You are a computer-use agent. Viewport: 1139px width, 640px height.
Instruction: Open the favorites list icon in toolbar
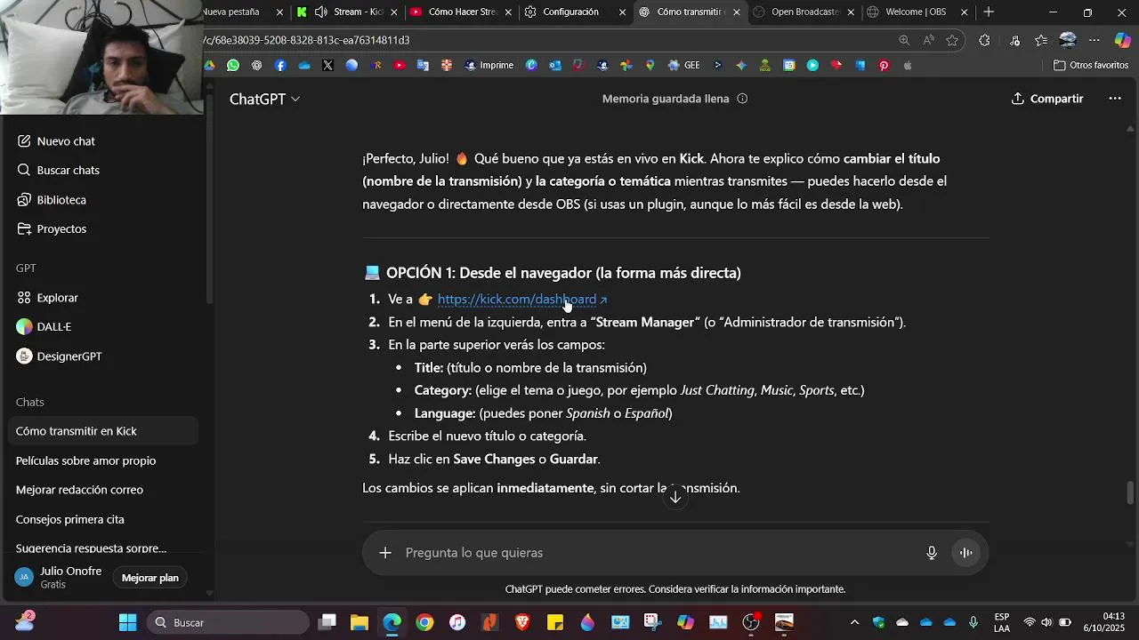1041,40
